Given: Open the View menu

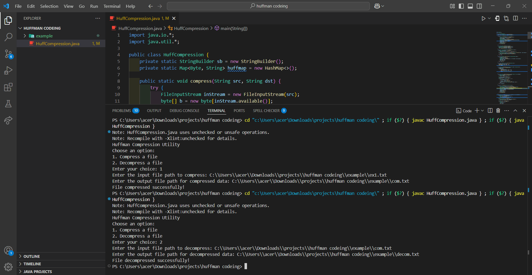Looking at the screenshot, I should (x=68, y=6).
